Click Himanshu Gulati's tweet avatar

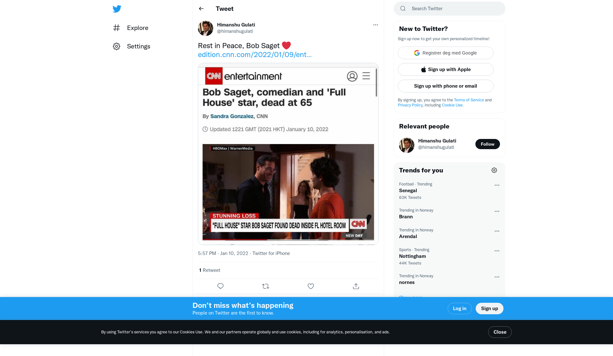click(x=206, y=28)
